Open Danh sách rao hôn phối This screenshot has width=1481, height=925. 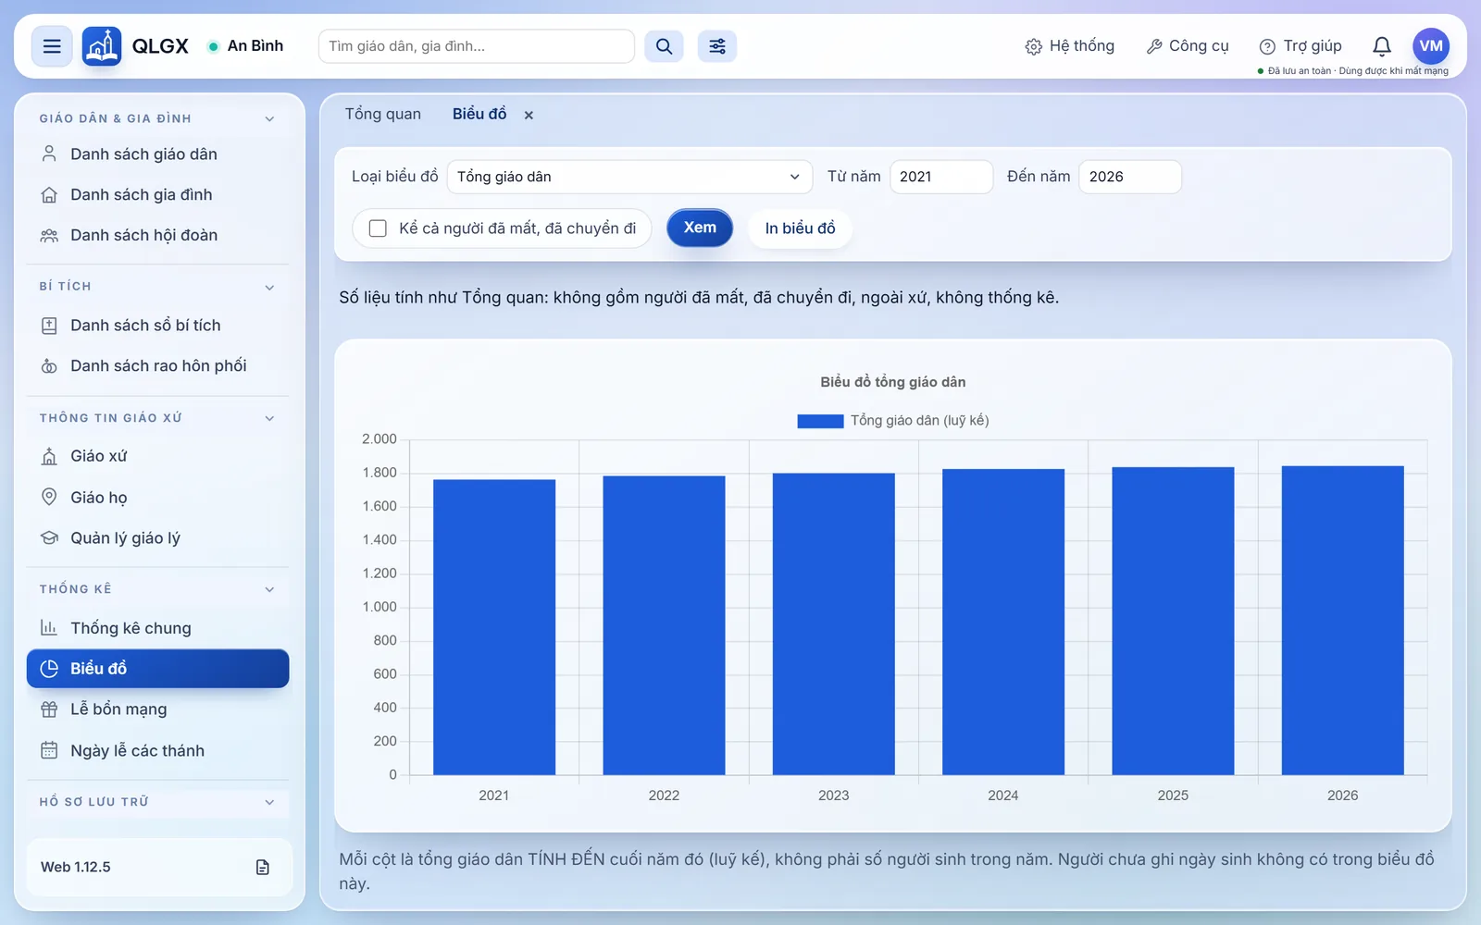(x=158, y=366)
